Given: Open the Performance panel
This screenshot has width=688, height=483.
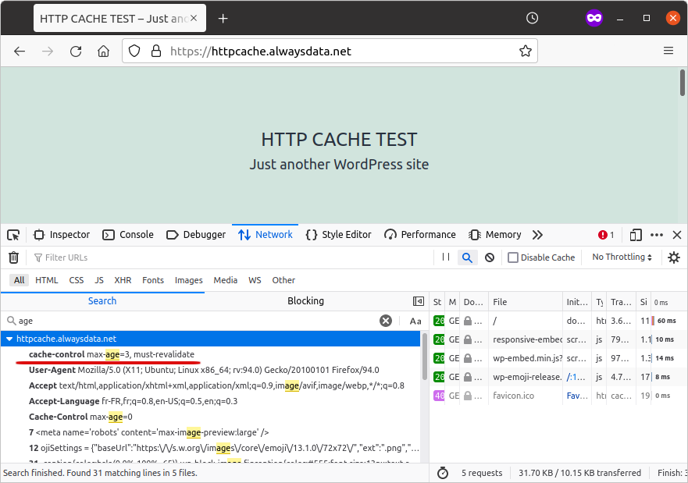Looking at the screenshot, I should [420, 235].
